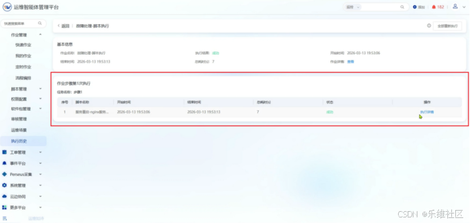Screen dimensions: 470x223
Task: Click the platform logo icon
Action: click(7, 7)
